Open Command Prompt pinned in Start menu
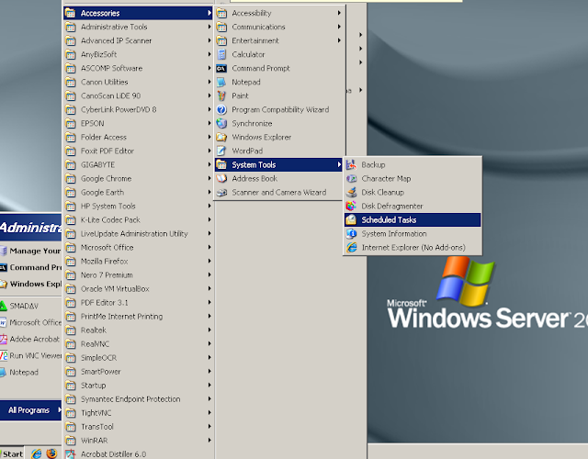Screen dimensions: 588x459 (x=30, y=267)
